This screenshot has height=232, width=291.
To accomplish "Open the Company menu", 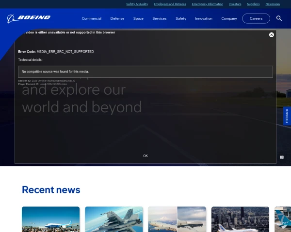I will coord(229,18).
